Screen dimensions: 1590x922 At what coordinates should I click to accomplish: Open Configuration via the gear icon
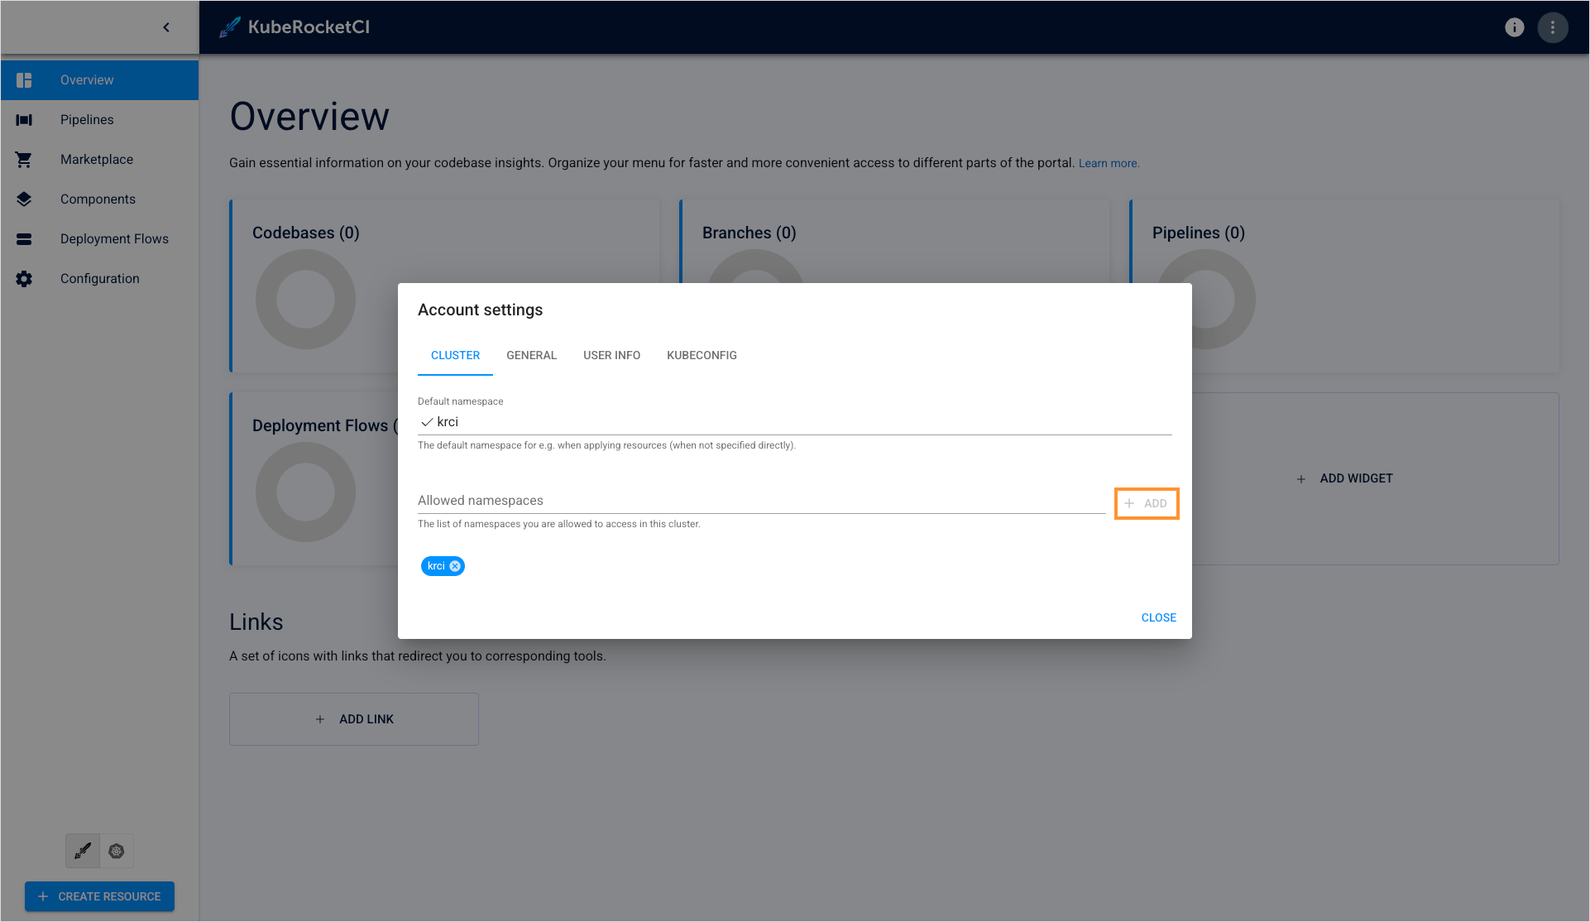23,278
